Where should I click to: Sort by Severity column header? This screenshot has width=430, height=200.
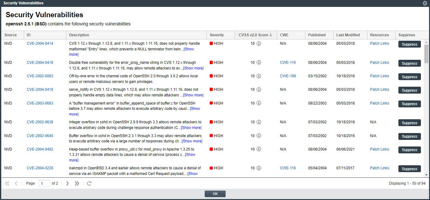(221, 35)
